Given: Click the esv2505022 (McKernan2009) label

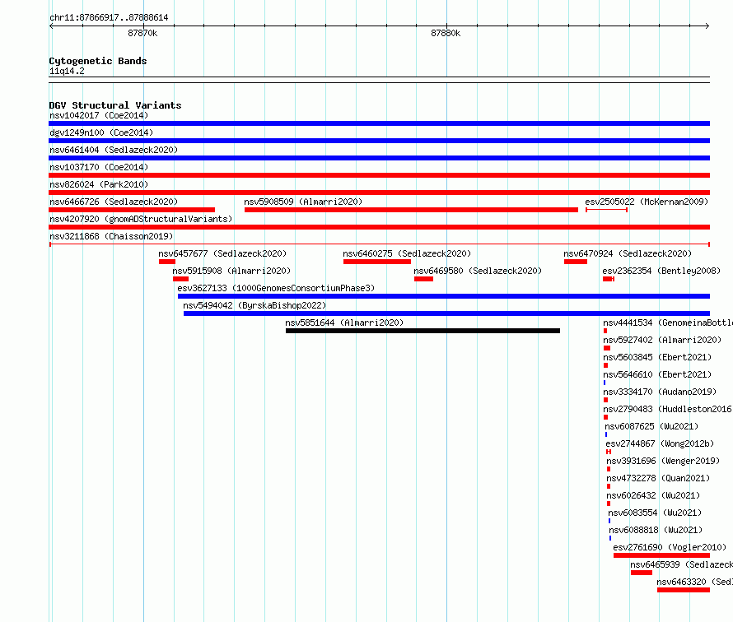Looking at the screenshot, I should 647,202.
